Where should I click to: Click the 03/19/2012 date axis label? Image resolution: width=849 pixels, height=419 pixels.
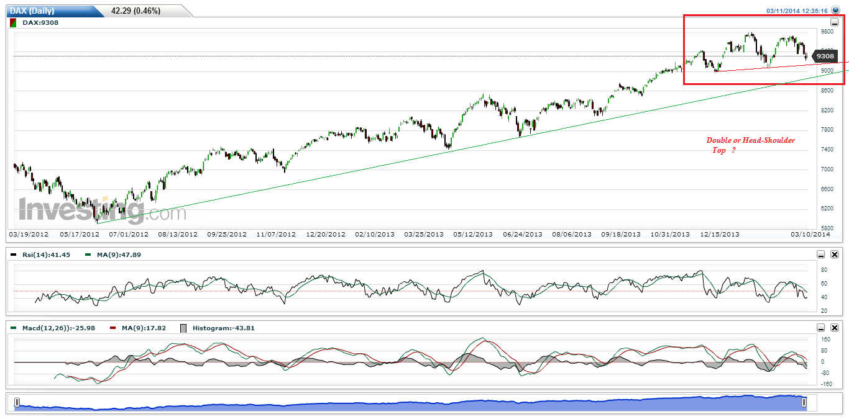pos(29,235)
